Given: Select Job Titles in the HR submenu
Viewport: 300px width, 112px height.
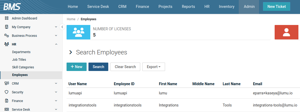Looking at the screenshot, I should click(19, 60).
